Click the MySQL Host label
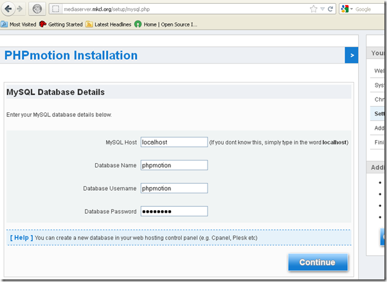This screenshot has width=387, height=282. coord(122,143)
